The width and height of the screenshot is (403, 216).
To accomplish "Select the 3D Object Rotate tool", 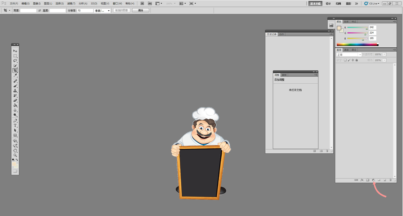I will [15, 141].
